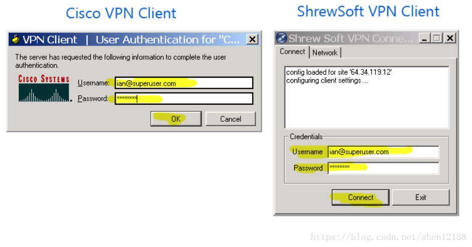Close the Cisco VPN Client dialog
The width and height of the screenshot is (472, 247).
[x=253, y=40]
